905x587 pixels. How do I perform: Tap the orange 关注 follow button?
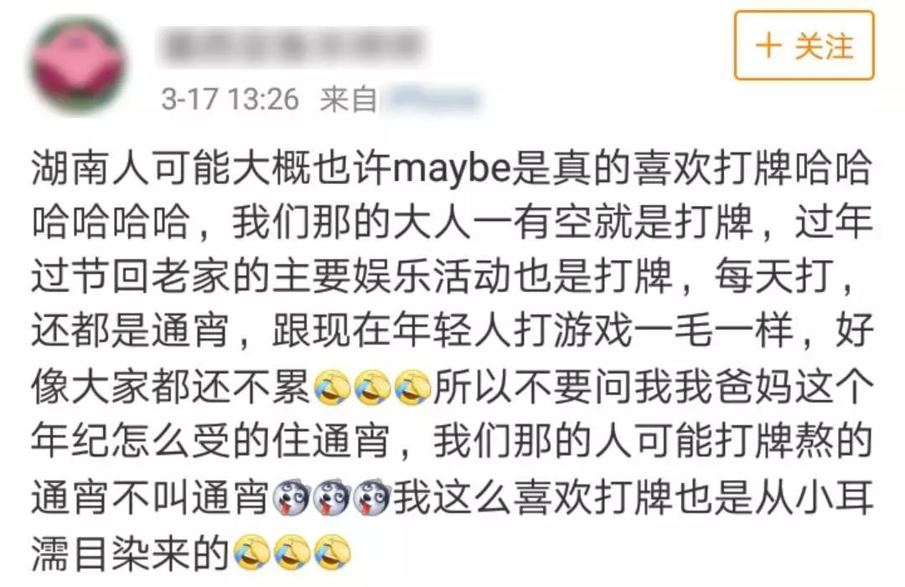click(804, 45)
